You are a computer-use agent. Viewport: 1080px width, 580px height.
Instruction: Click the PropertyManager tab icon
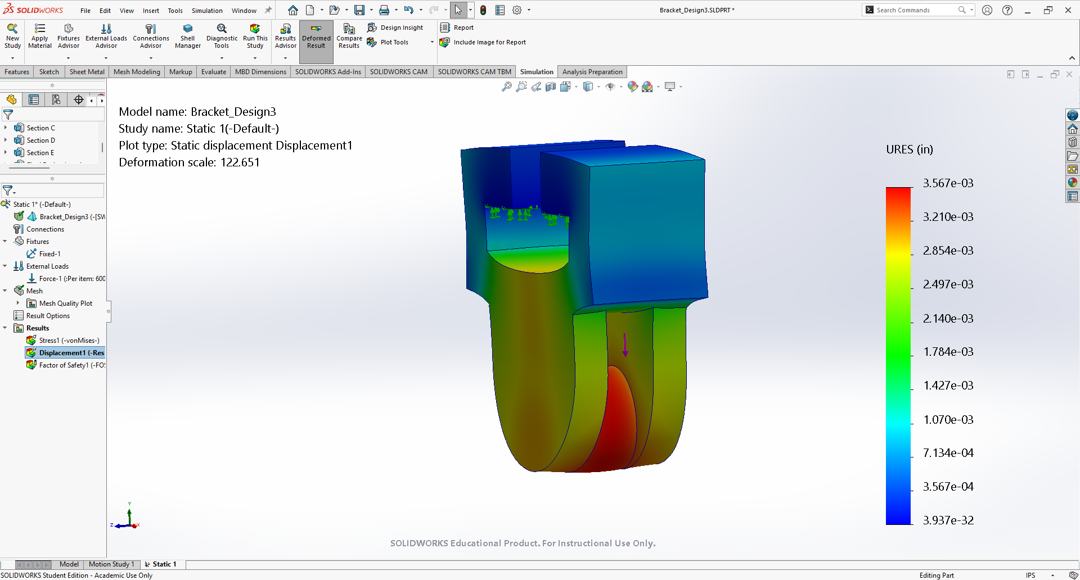tap(34, 100)
